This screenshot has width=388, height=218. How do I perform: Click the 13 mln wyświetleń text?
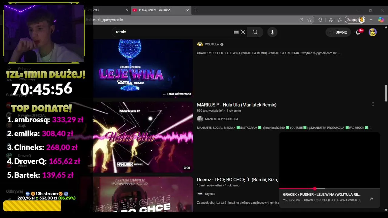click(x=209, y=185)
